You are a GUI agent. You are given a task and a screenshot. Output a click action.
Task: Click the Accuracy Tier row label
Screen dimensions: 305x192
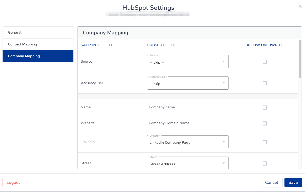click(92, 83)
